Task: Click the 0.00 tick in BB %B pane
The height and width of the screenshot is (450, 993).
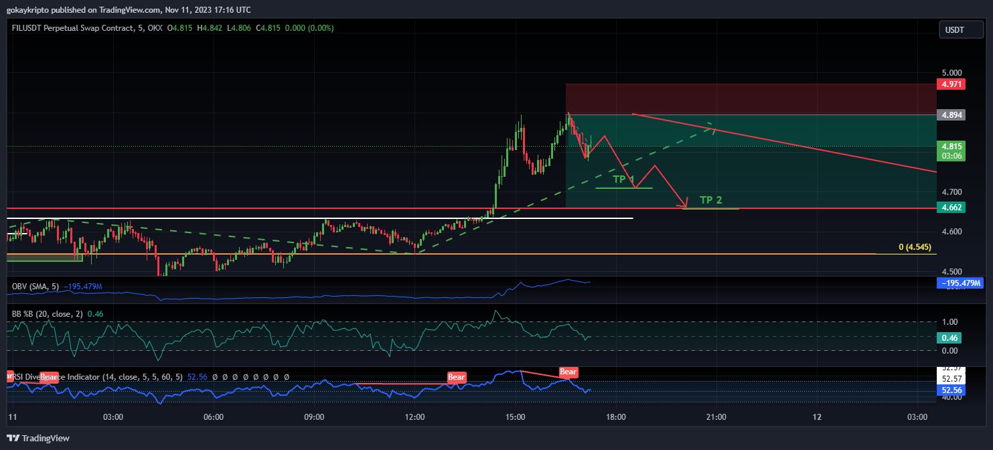Action: (949, 350)
